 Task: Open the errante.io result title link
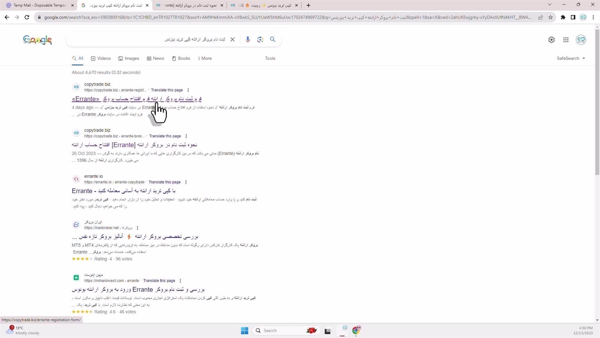click(123, 191)
